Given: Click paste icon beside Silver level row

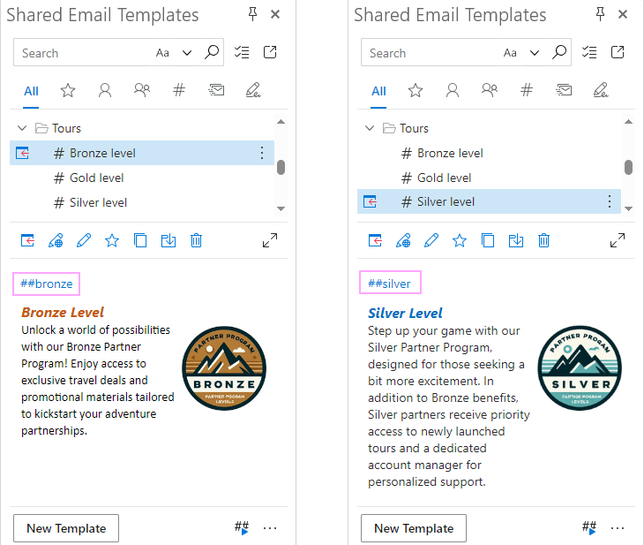Looking at the screenshot, I should tap(370, 201).
